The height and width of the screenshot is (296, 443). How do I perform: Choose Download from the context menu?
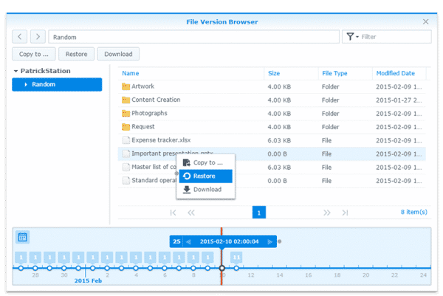207,190
